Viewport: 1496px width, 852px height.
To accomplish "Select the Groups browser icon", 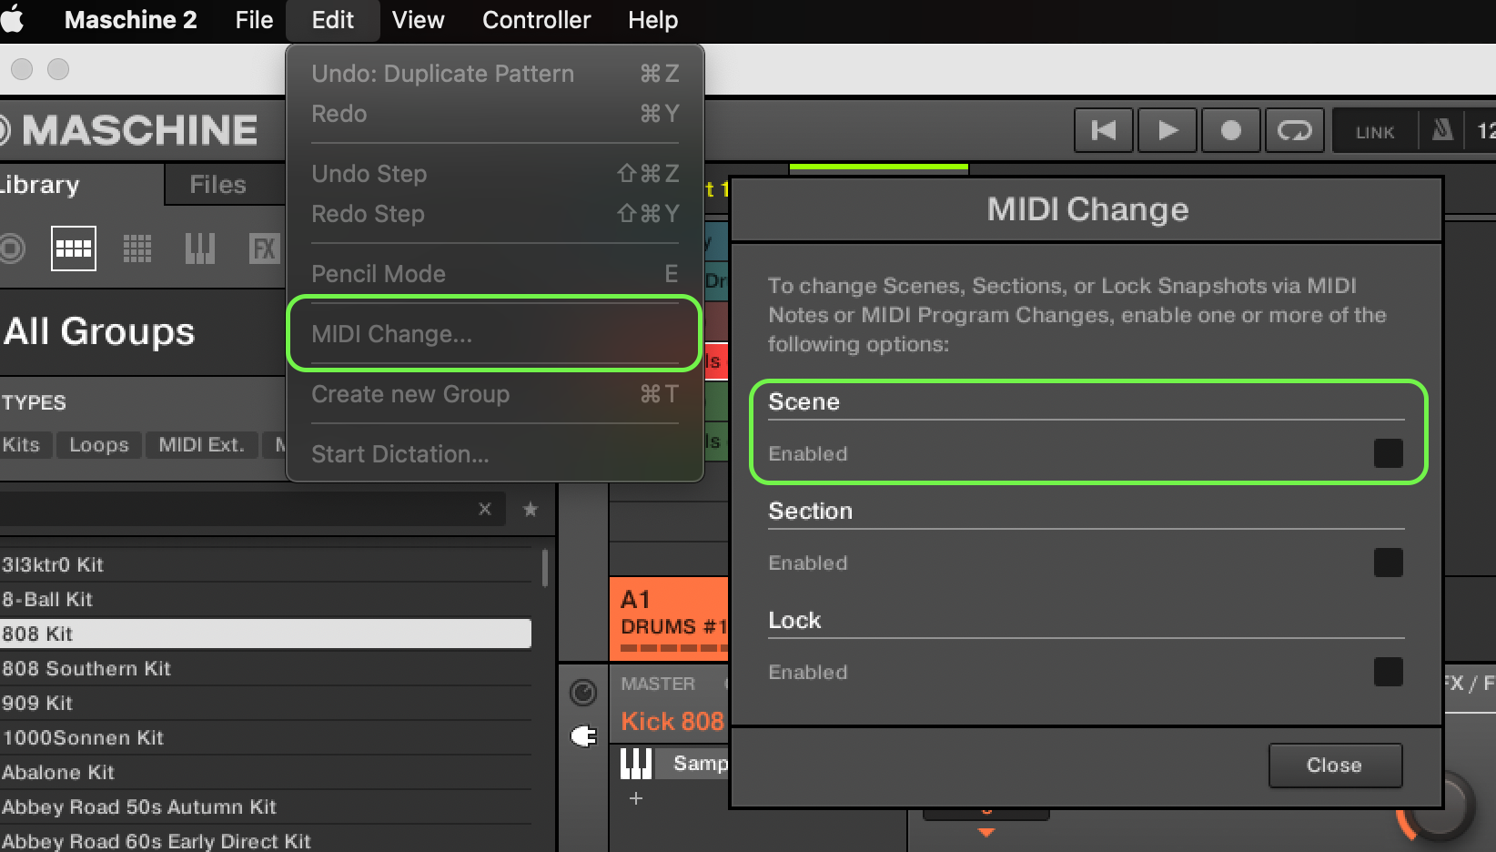I will 74,248.
